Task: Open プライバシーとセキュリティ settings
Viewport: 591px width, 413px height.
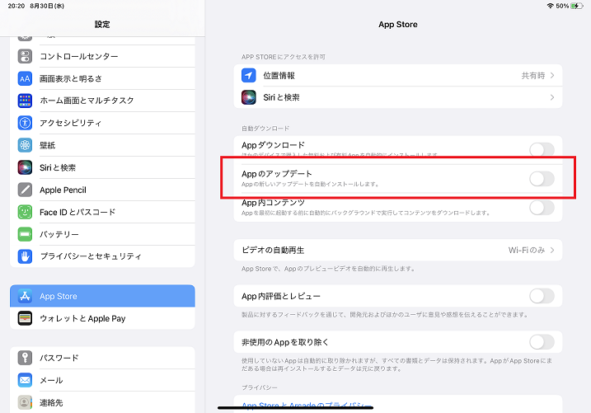Action: (x=102, y=256)
